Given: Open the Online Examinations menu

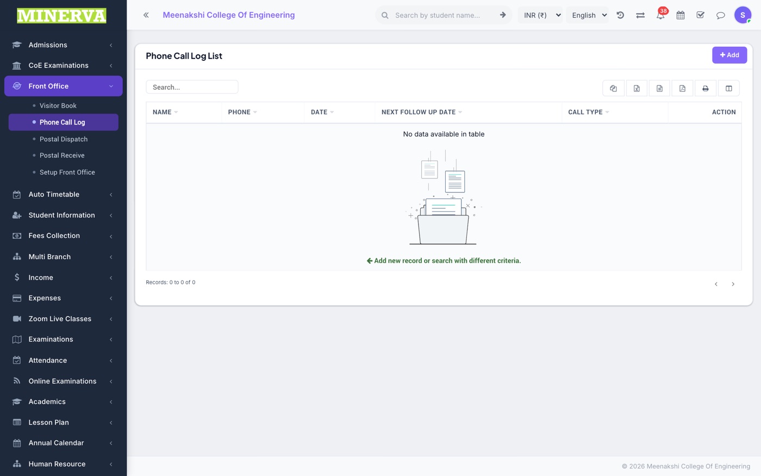Looking at the screenshot, I should [64, 381].
